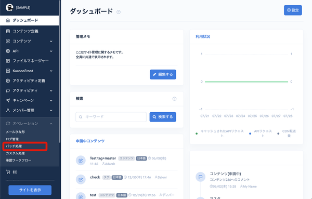The image size is (312, 199).
Task: Open the 利用状況 link
Action: [x=203, y=36]
